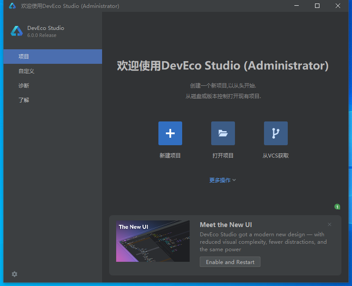Click the title bar DevEco app icon
Image resolution: width=352 pixels, height=286 pixels.
(x=12, y=6)
